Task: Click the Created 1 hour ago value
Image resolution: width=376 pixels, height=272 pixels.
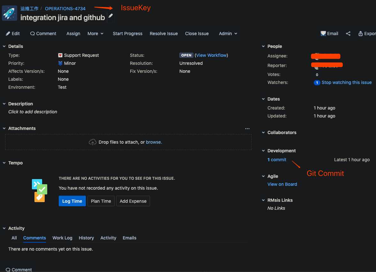Action: (x=324, y=108)
